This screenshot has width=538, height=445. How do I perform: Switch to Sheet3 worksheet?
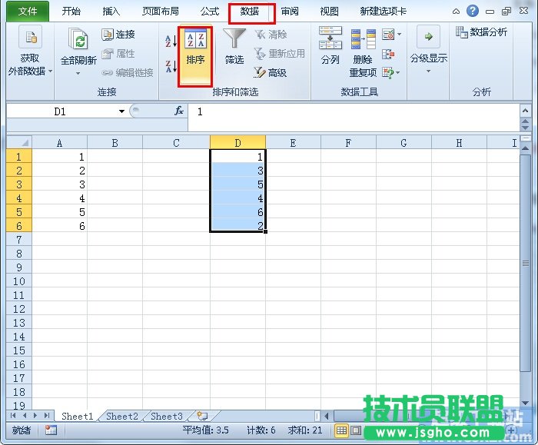pyautogui.click(x=167, y=417)
